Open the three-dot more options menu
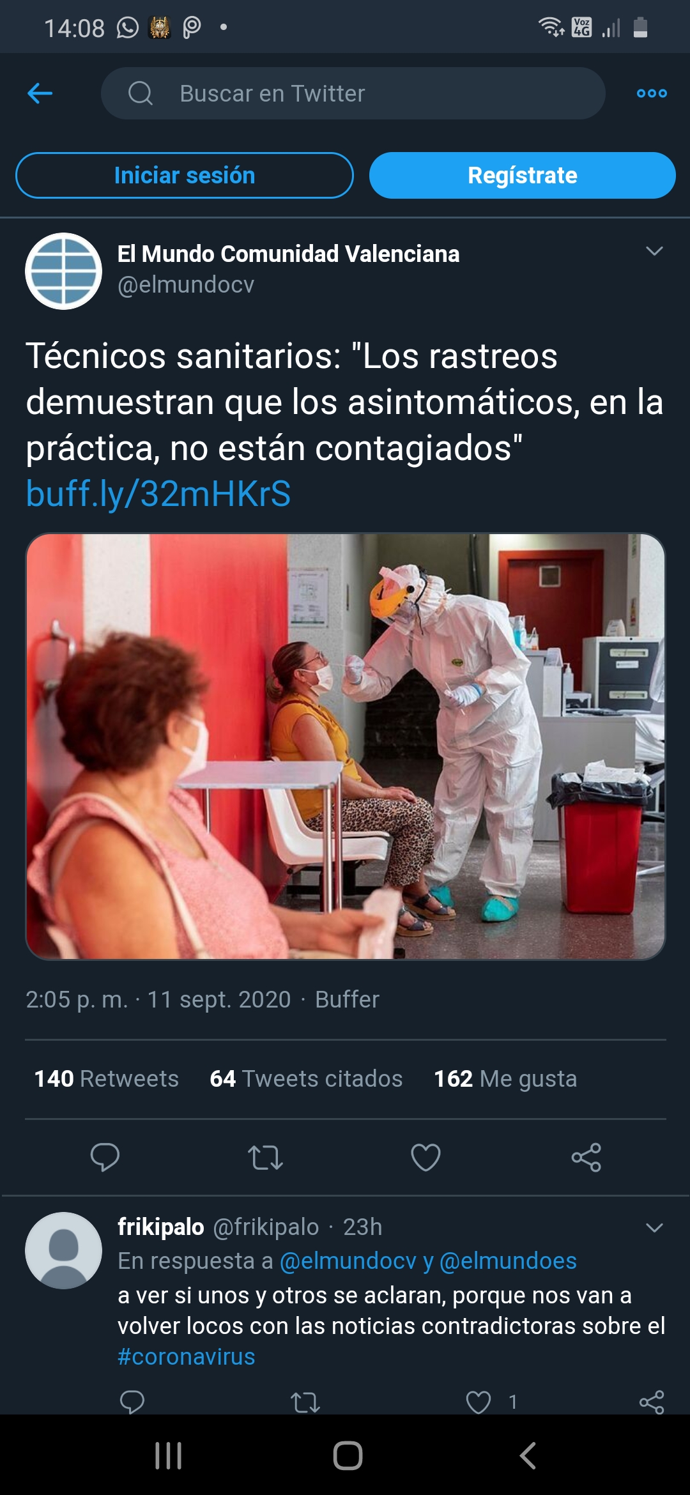690x1495 pixels. [652, 93]
